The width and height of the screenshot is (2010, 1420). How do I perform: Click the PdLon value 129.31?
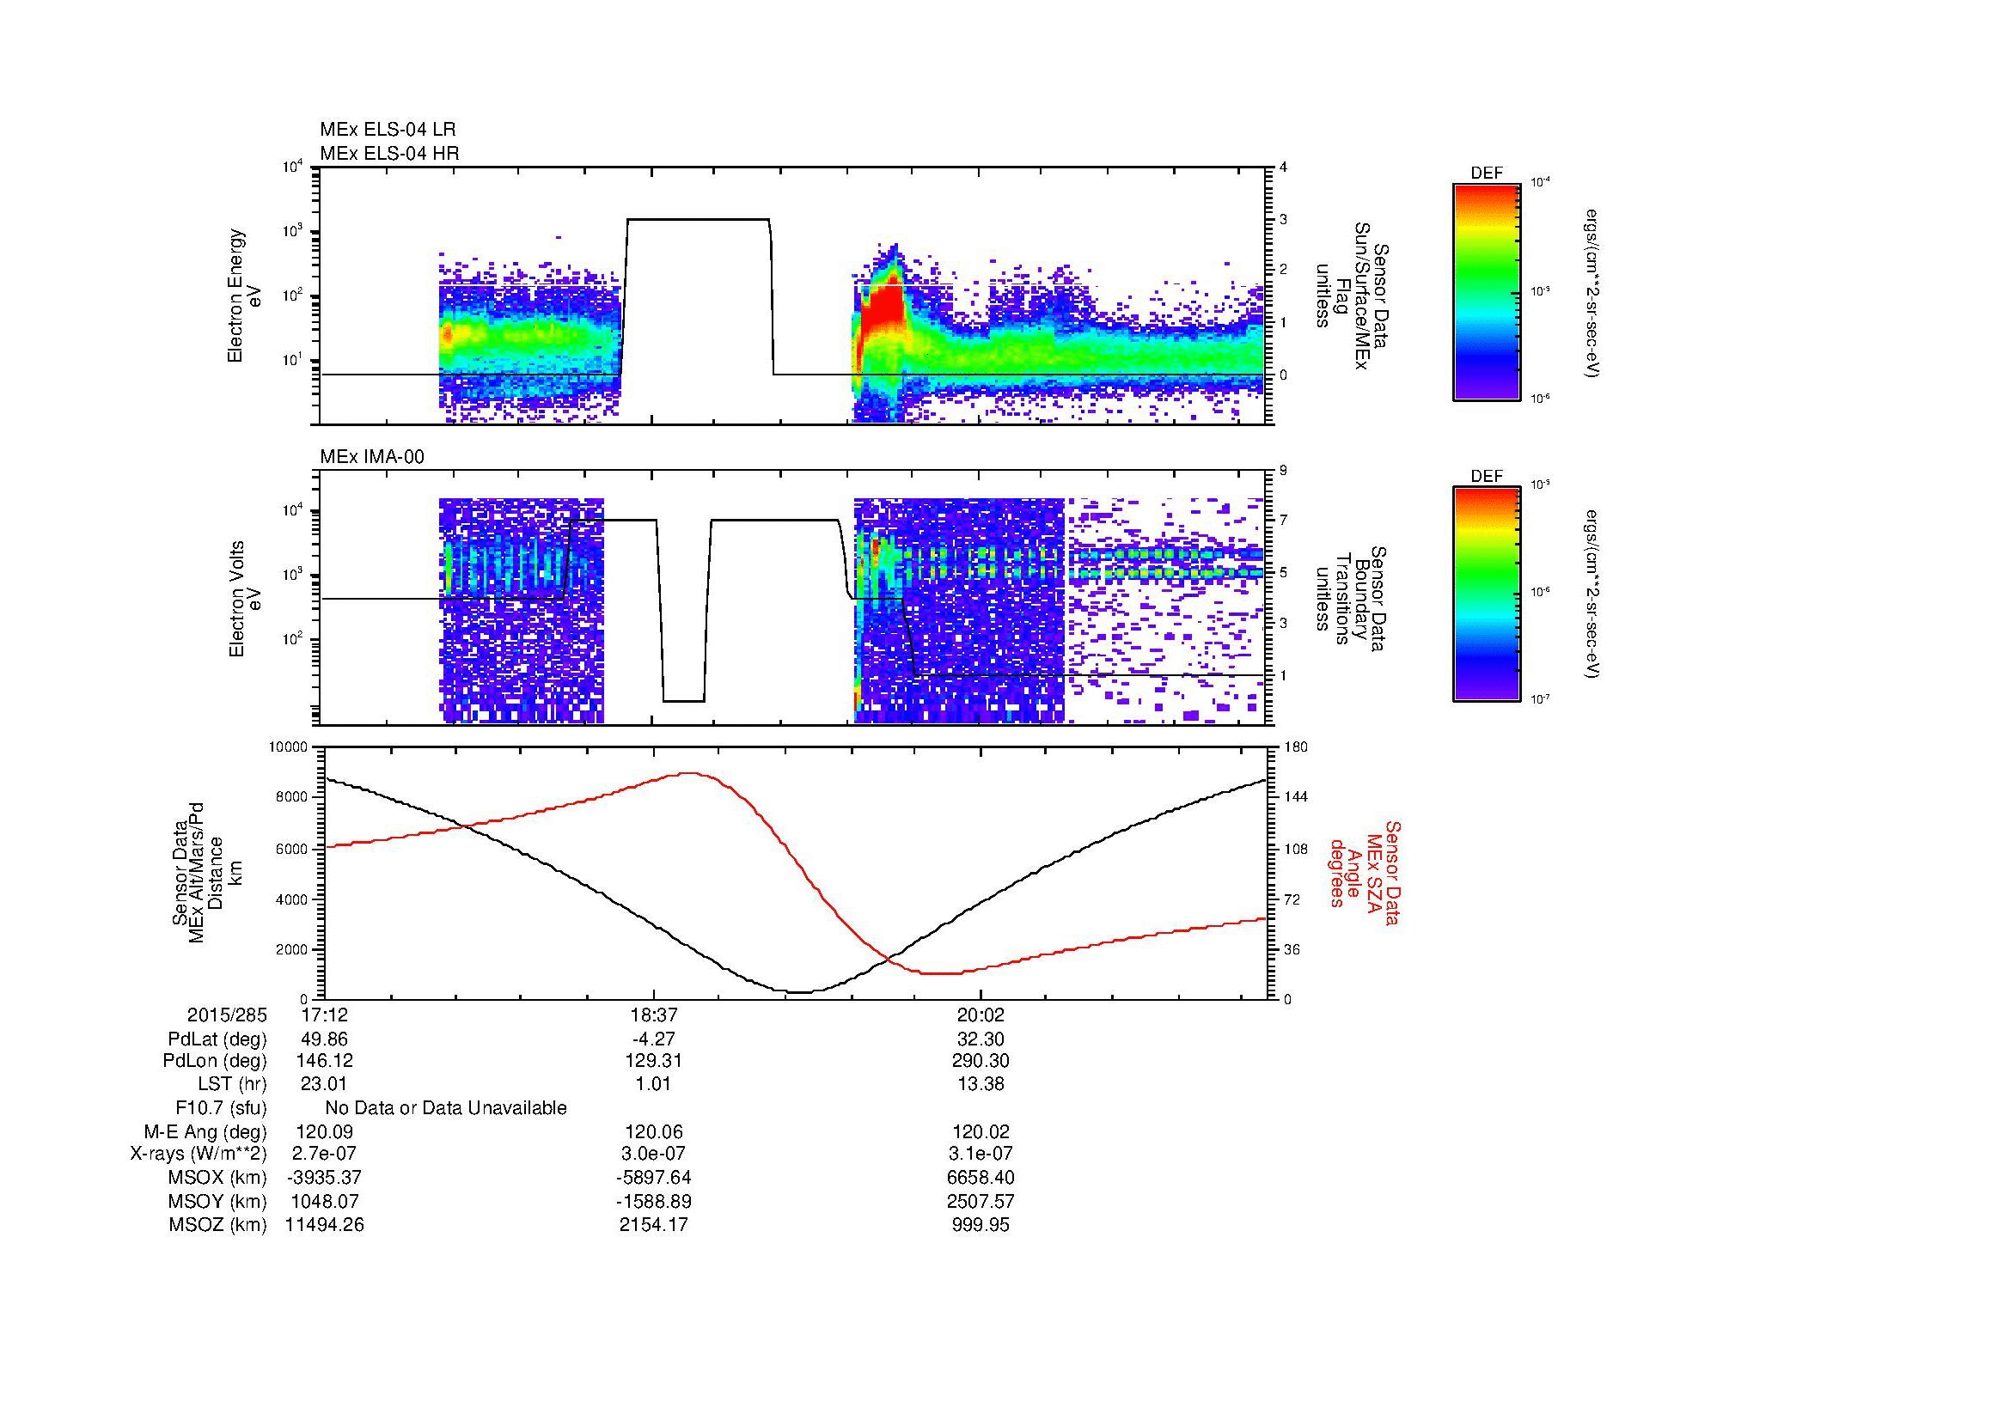(x=653, y=1060)
